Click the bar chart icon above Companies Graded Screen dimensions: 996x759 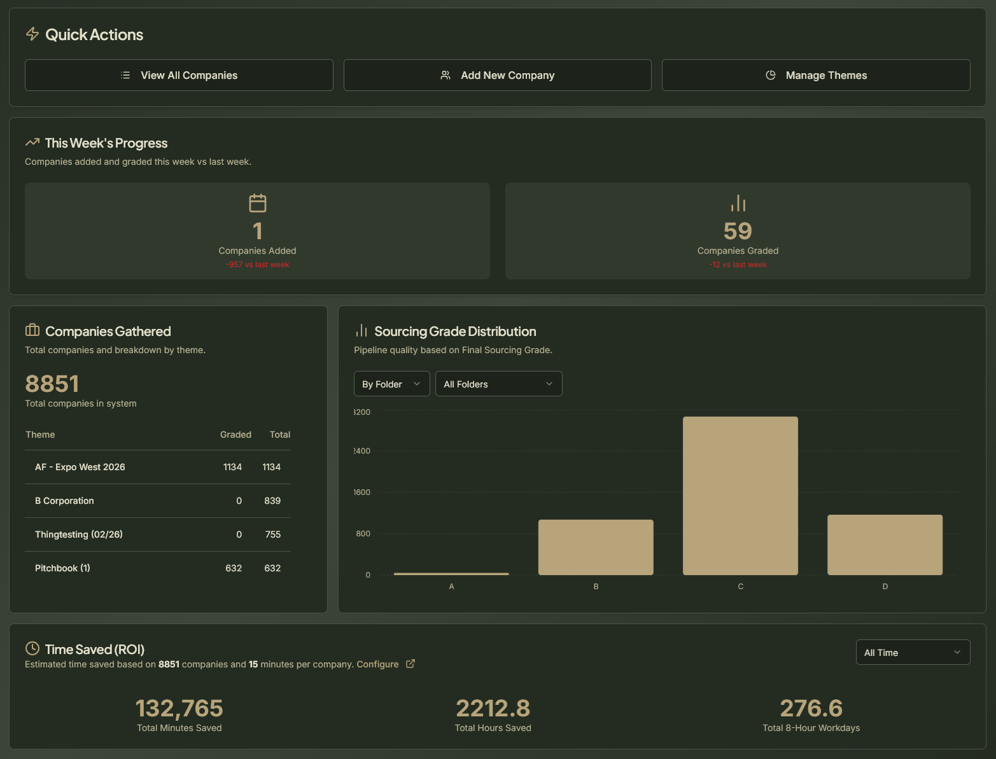pyautogui.click(x=738, y=202)
